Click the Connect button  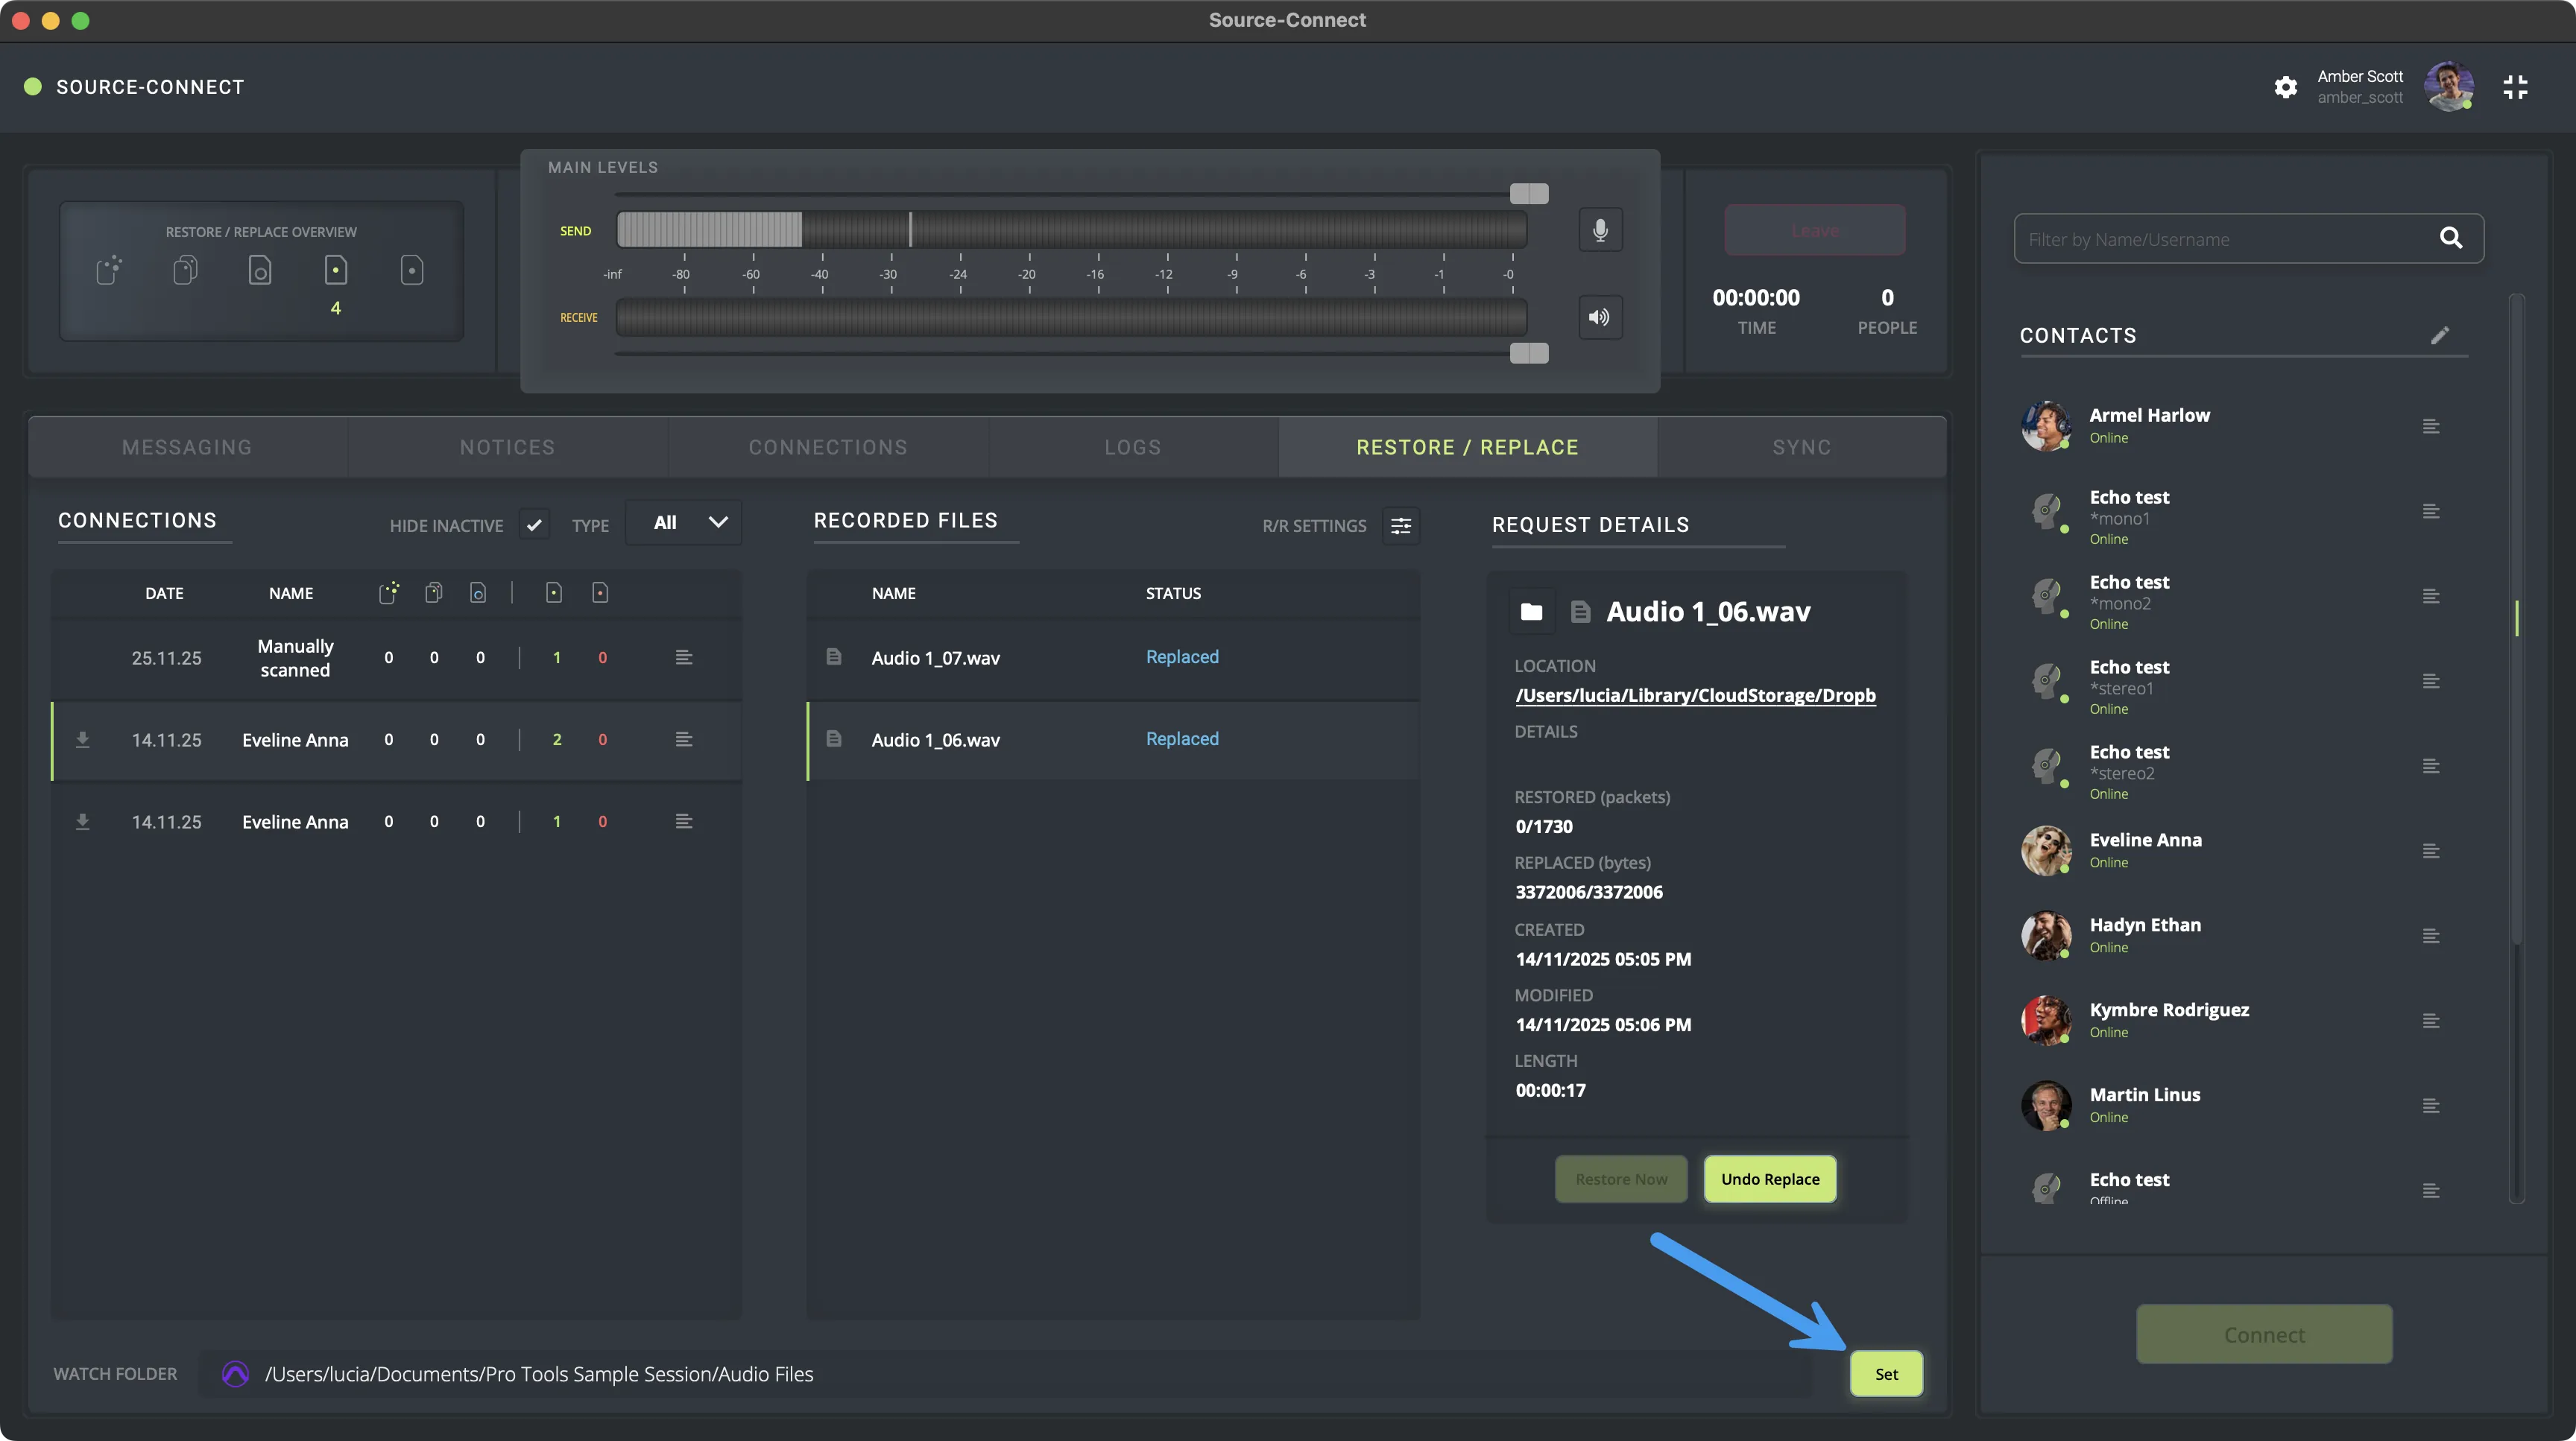coord(2264,1334)
